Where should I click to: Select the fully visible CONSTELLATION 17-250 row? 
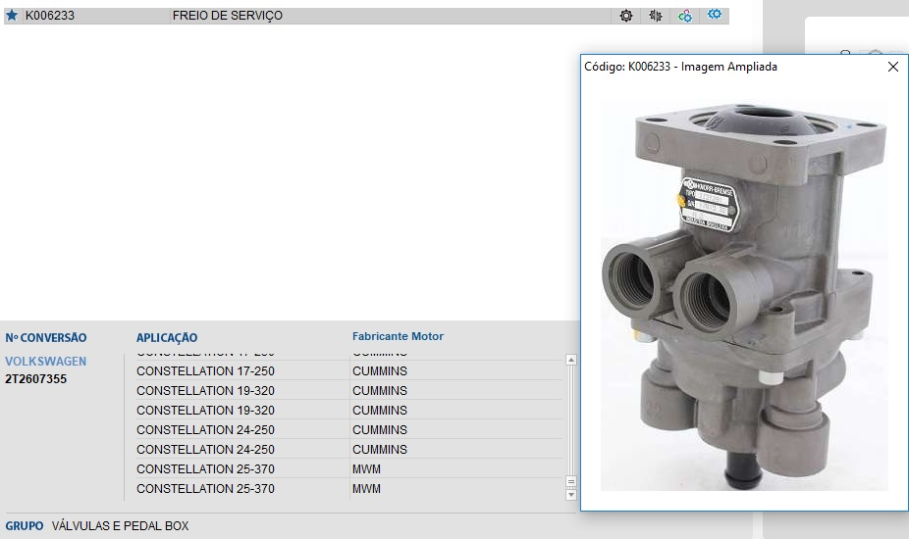point(205,371)
